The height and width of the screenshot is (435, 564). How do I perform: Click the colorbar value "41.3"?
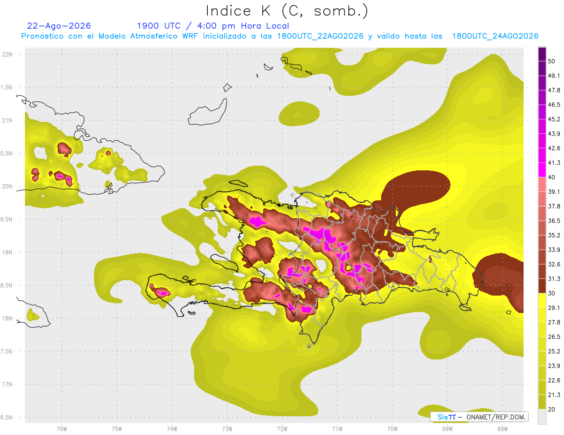pyautogui.click(x=554, y=163)
